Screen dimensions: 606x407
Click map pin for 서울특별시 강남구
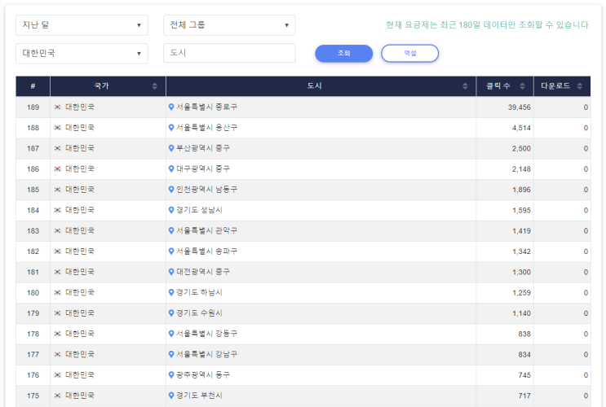[171, 355]
